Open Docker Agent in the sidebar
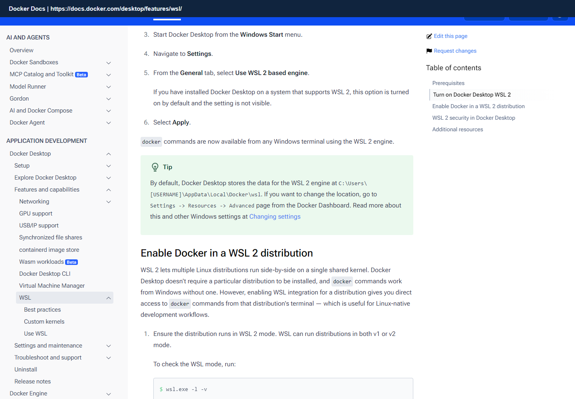575x399 pixels. [x=27, y=122]
